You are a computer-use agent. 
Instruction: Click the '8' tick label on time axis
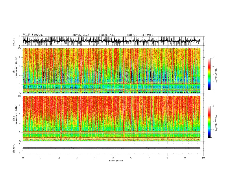167,158
